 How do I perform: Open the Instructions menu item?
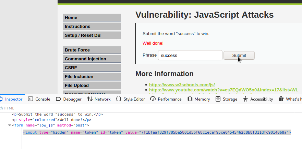(x=92, y=27)
